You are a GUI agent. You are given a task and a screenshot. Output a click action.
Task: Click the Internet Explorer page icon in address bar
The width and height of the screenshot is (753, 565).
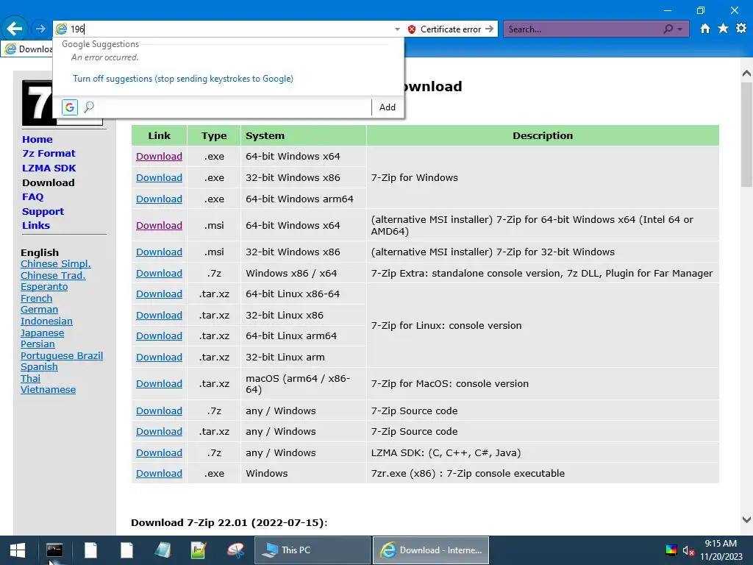[x=61, y=29]
